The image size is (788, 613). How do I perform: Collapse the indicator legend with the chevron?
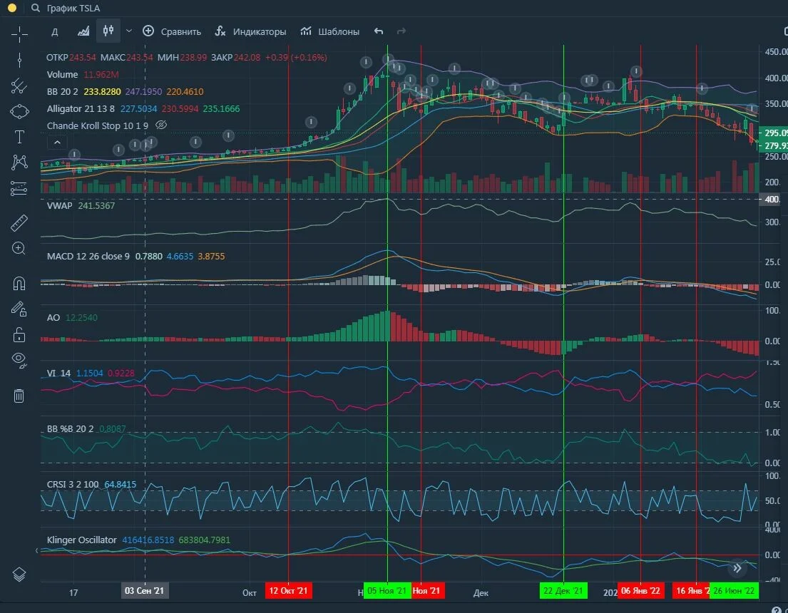point(57,143)
